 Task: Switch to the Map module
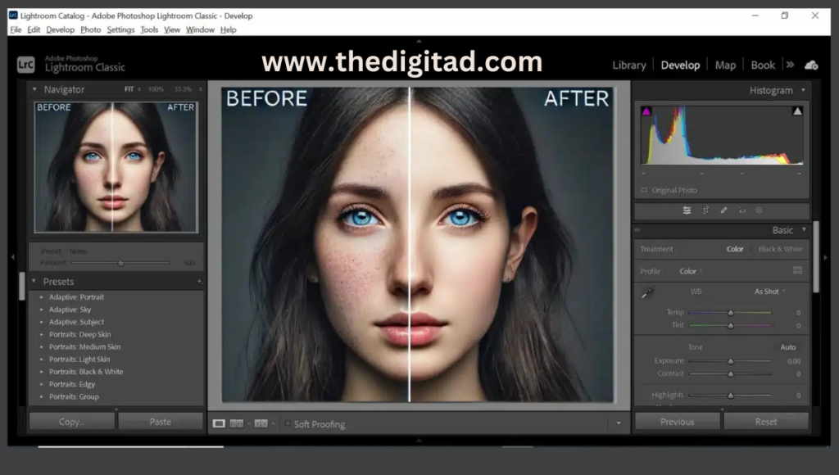point(726,66)
